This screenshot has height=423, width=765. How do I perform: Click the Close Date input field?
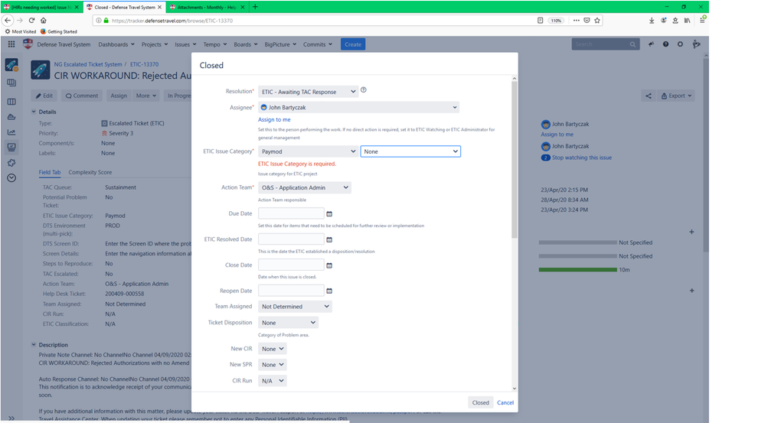coord(291,265)
